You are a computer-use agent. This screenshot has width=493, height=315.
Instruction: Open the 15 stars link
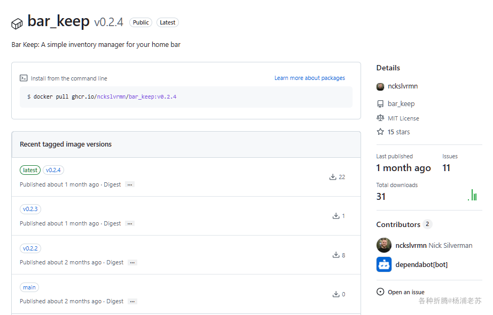coord(398,132)
